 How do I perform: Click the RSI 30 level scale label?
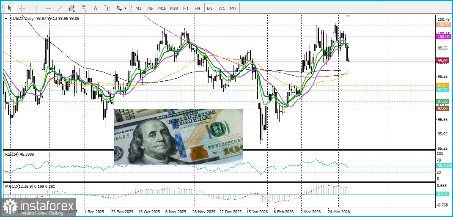[439, 172]
